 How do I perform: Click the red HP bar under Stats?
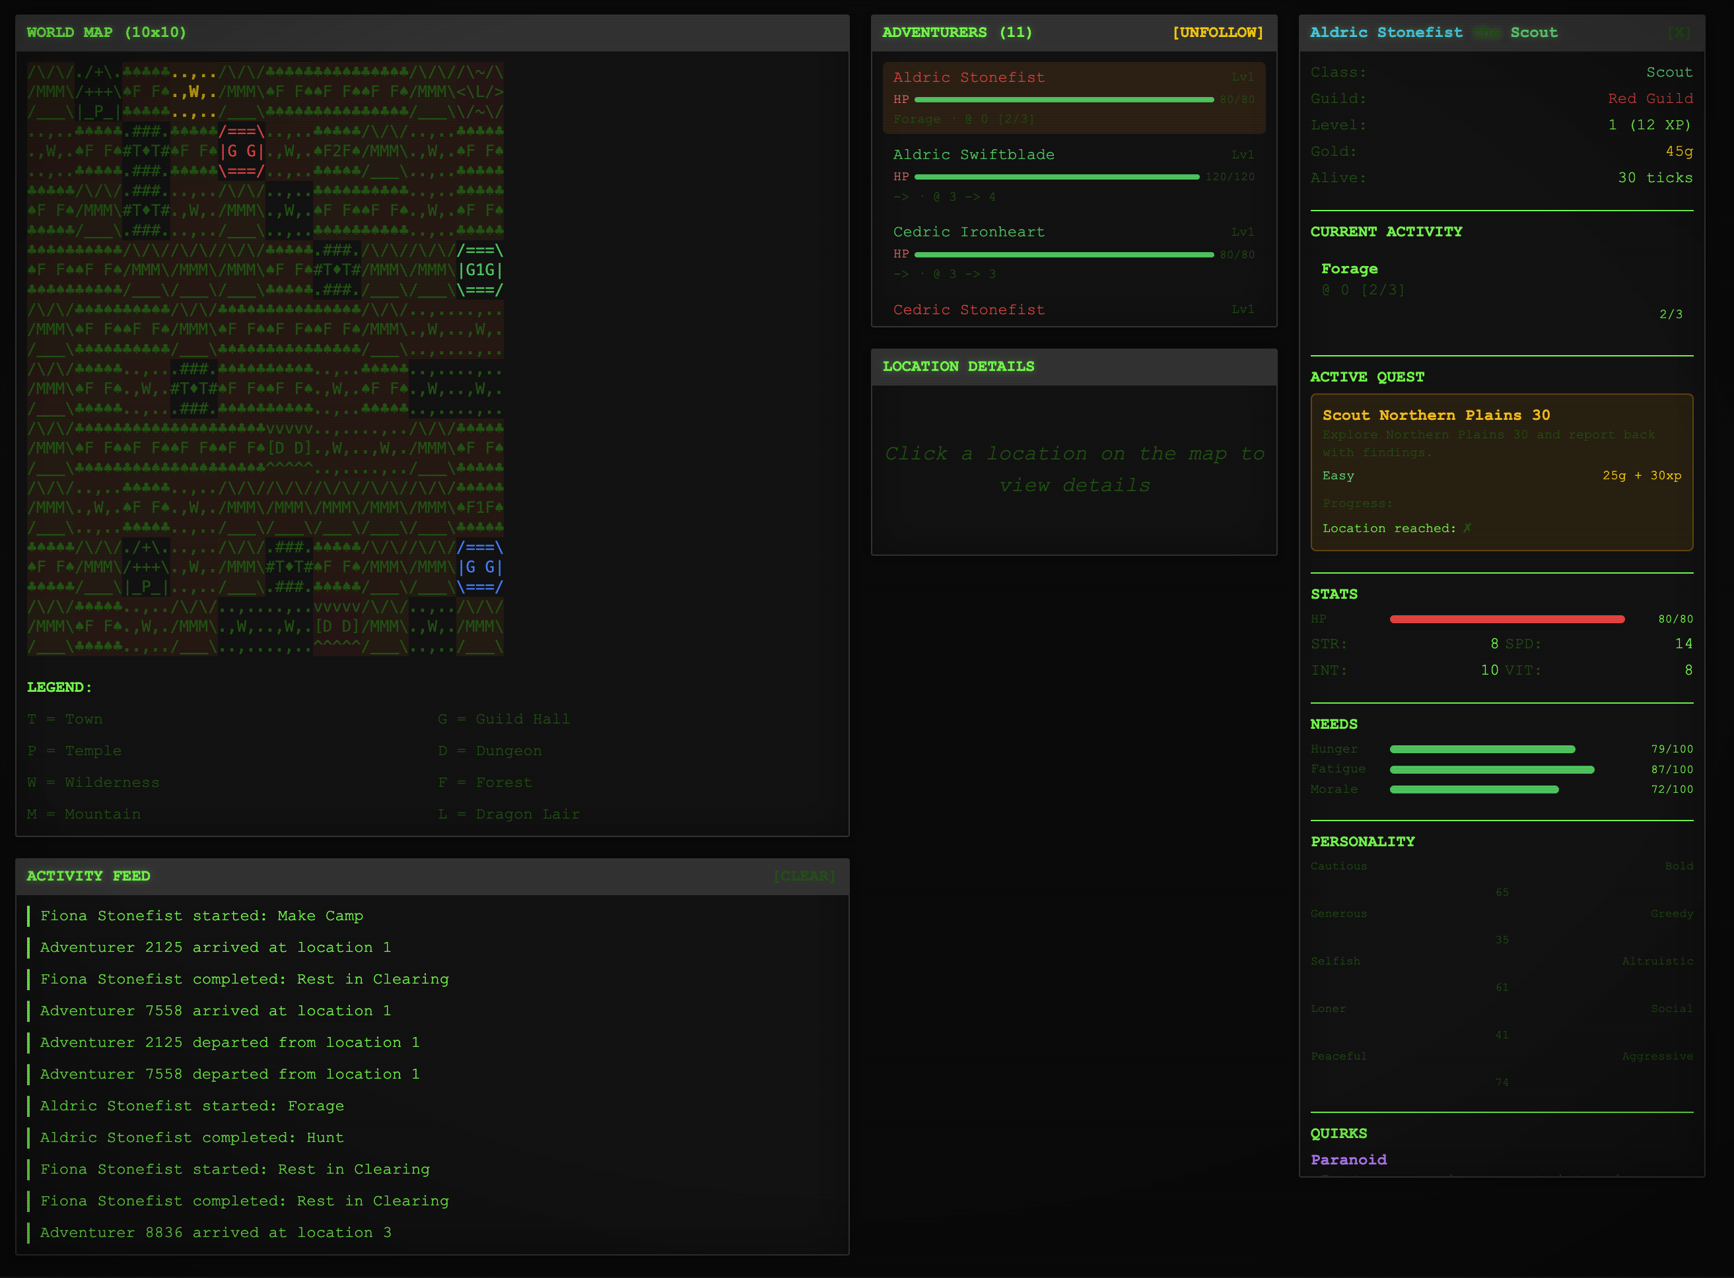pyautogui.click(x=1506, y=619)
